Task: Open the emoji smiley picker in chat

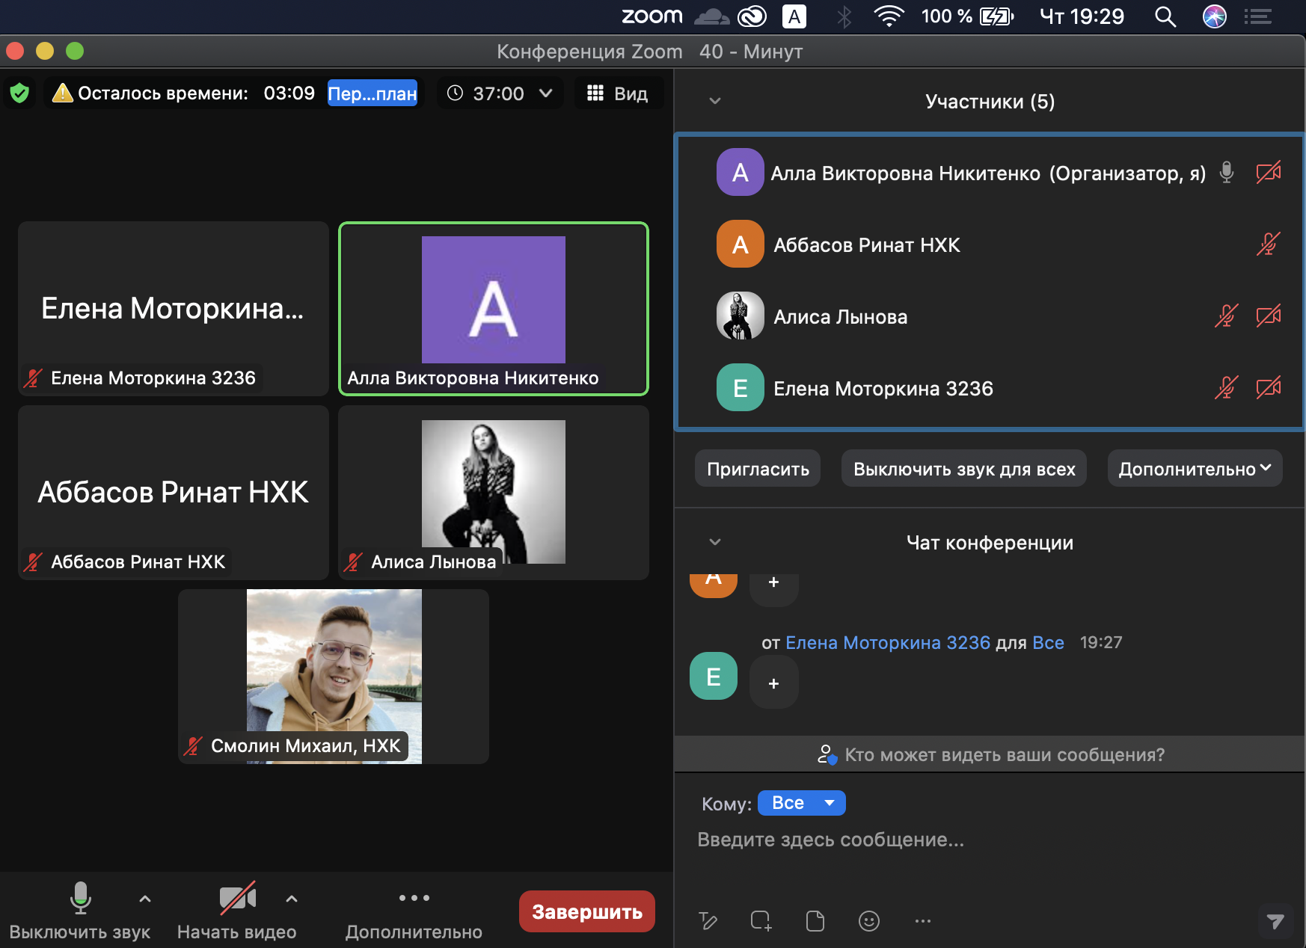Action: point(869,921)
